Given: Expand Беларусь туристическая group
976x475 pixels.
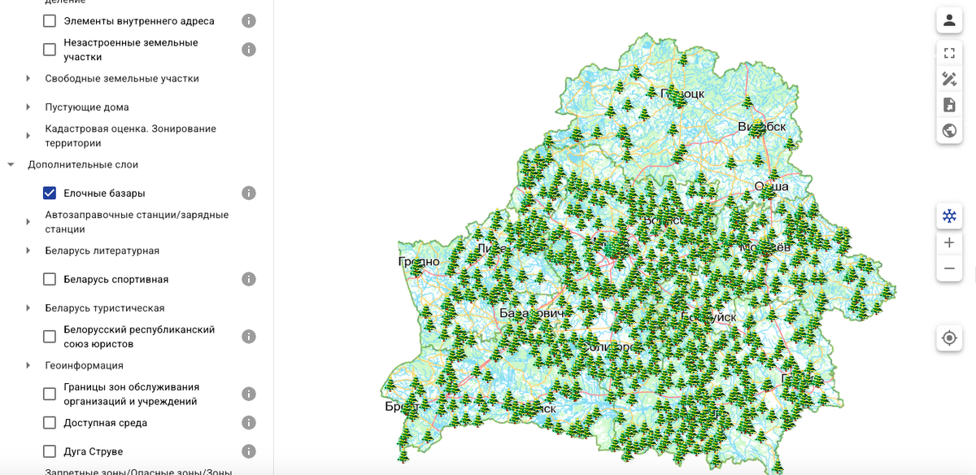Looking at the screenshot, I should 28,308.
